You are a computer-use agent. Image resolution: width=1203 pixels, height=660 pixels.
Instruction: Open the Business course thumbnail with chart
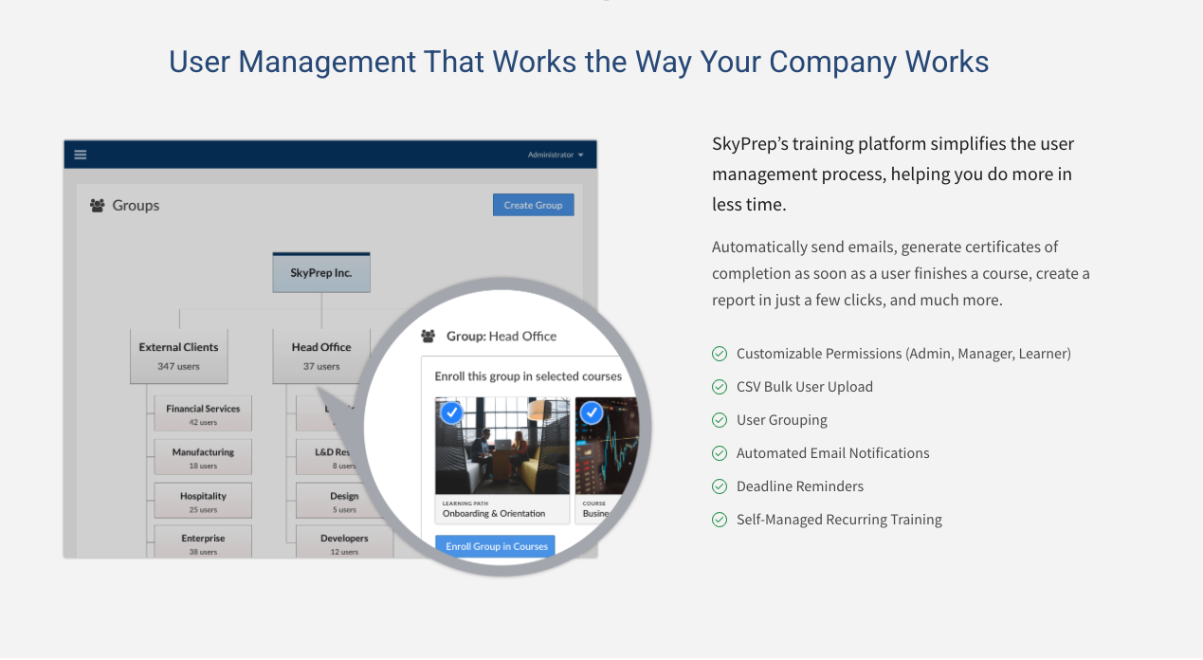click(x=608, y=446)
